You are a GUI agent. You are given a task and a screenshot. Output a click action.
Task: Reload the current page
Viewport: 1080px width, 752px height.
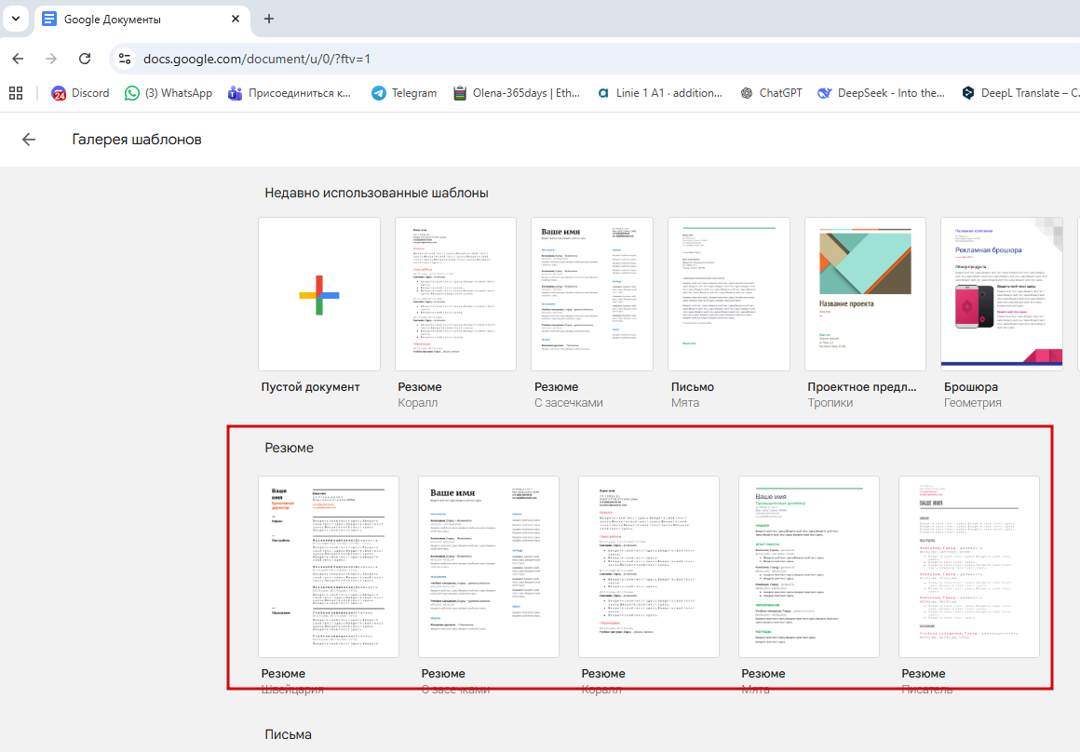point(85,59)
